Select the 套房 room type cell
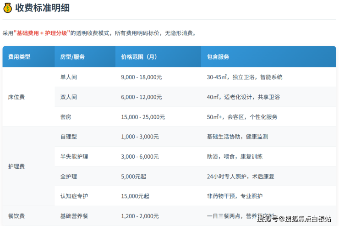The width and height of the screenshot is (339, 226). point(66,117)
